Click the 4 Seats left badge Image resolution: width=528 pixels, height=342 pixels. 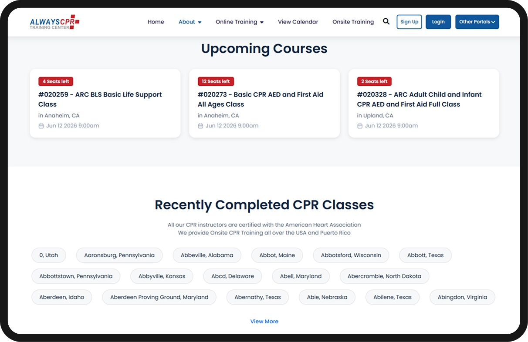[56, 81]
